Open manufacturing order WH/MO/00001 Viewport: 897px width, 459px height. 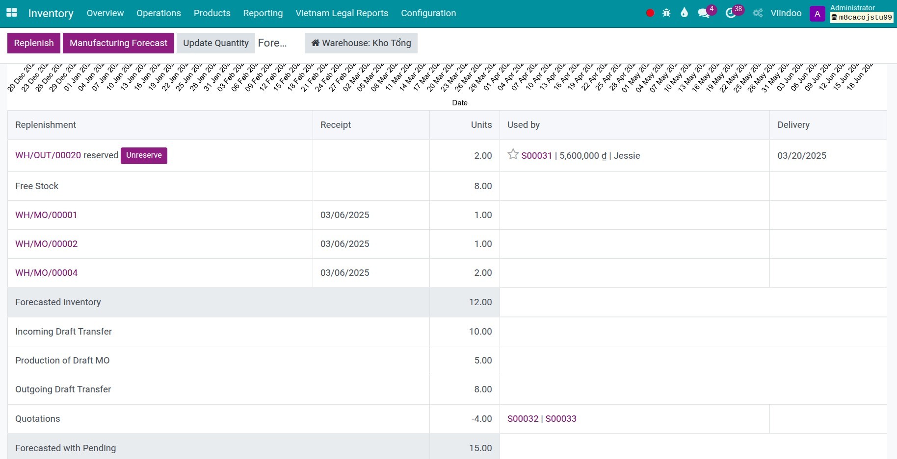pos(46,215)
